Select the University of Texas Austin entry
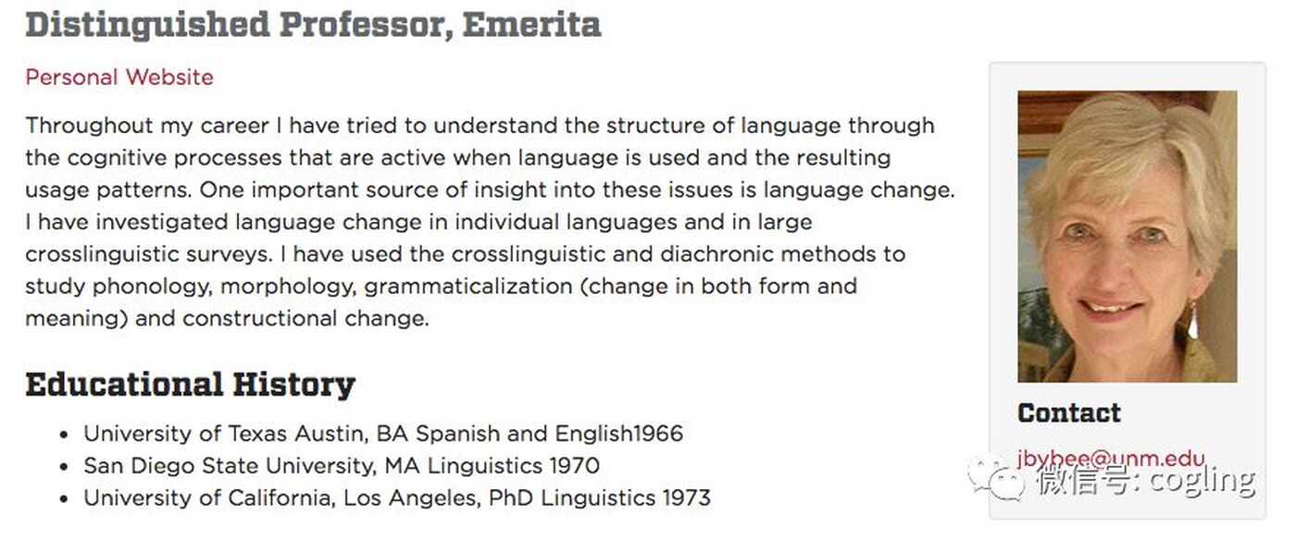Viewport: 1296px width, 539px height. click(x=383, y=434)
